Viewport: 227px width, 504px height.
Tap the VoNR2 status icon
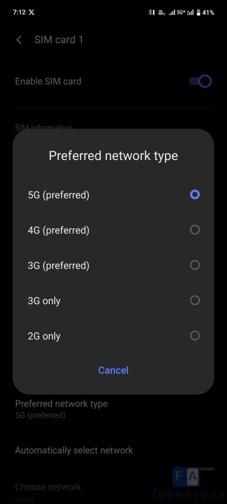point(162,12)
